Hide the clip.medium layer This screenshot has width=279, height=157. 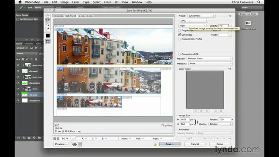[18, 83]
